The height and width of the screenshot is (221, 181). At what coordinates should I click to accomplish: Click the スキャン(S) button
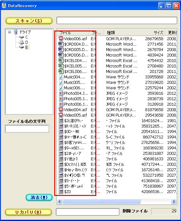29,21
